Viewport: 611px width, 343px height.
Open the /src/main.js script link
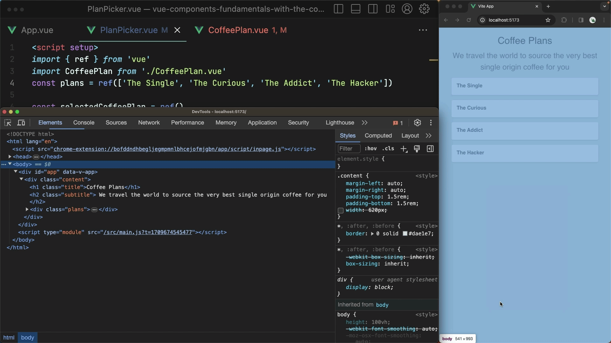point(148,232)
